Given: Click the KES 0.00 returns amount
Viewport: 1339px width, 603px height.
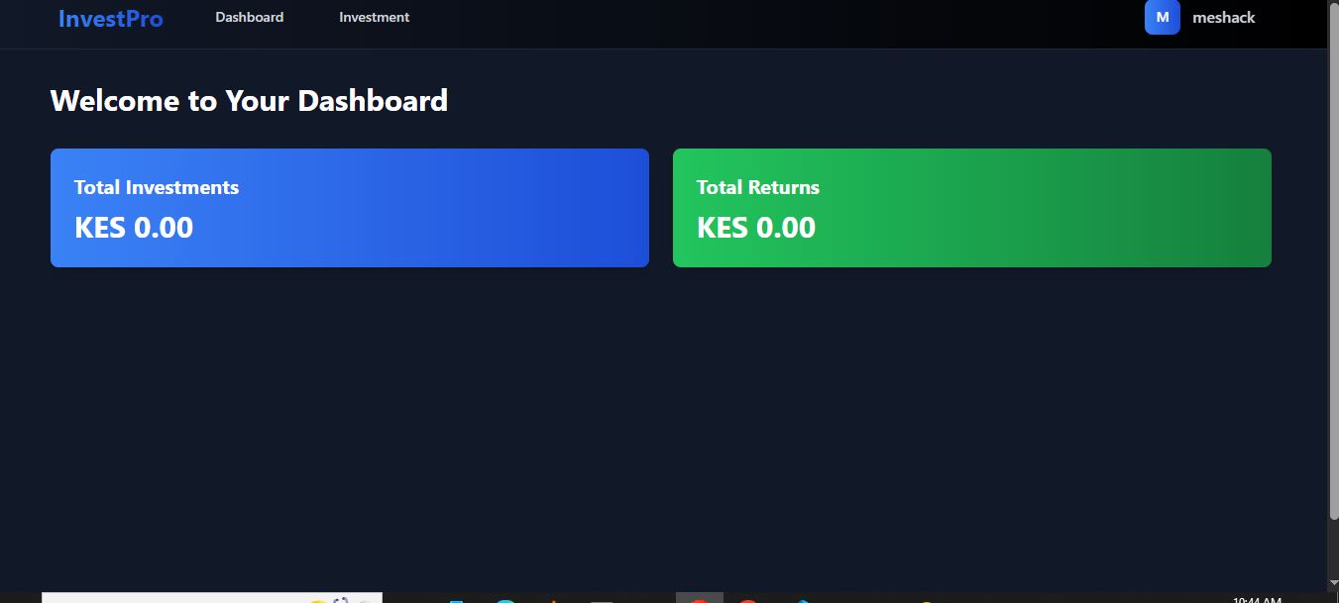Looking at the screenshot, I should click(x=756, y=228).
